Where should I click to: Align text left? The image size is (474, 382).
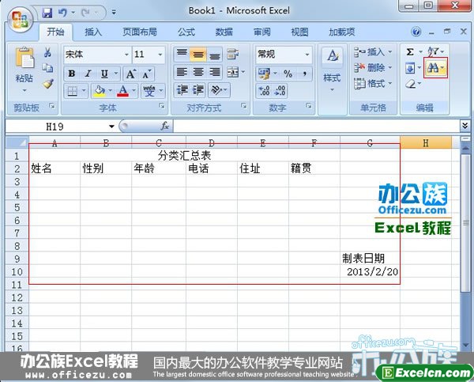182,72
